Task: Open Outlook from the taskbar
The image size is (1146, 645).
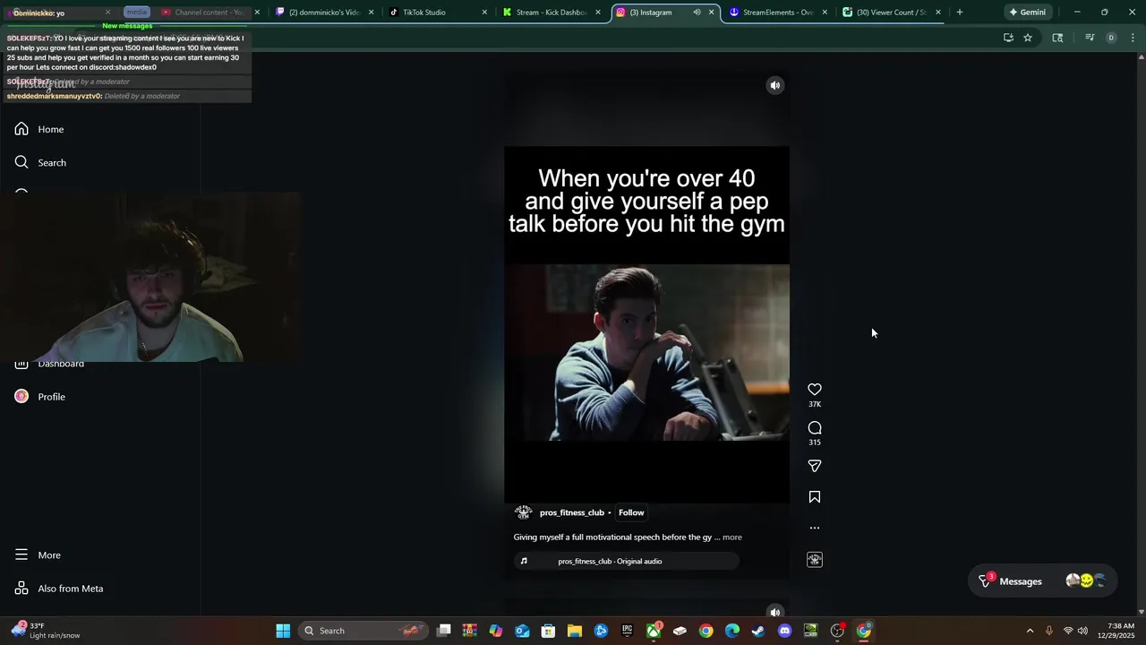Action: coord(522,631)
